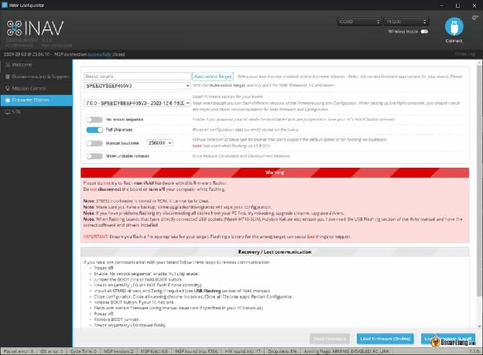Click the USB Connect icon
483x355 pixels.
tap(454, 26)
